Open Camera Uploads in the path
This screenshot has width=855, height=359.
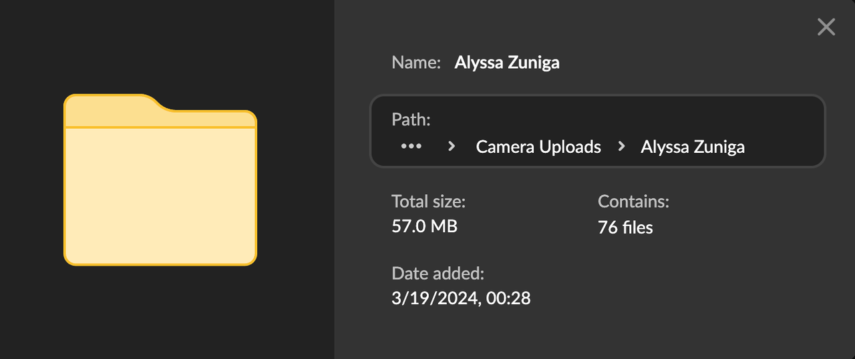pos(538,147)
